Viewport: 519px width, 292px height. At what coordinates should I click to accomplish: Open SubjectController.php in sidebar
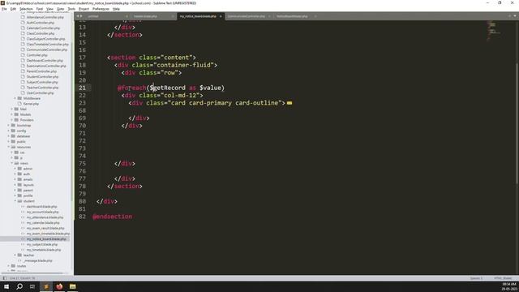tap(42, 82)
